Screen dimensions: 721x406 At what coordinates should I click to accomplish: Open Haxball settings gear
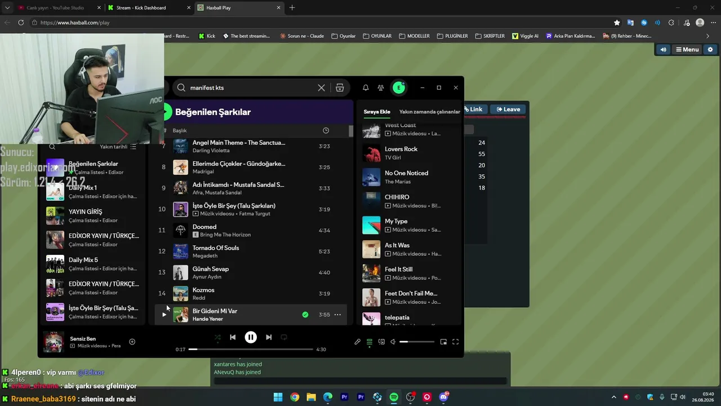(x=710, y=50)
